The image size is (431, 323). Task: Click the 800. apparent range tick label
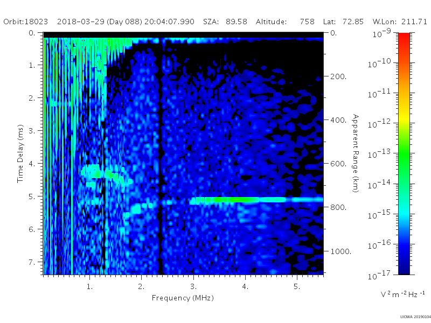pyautogui.click(x=338, y=207)
